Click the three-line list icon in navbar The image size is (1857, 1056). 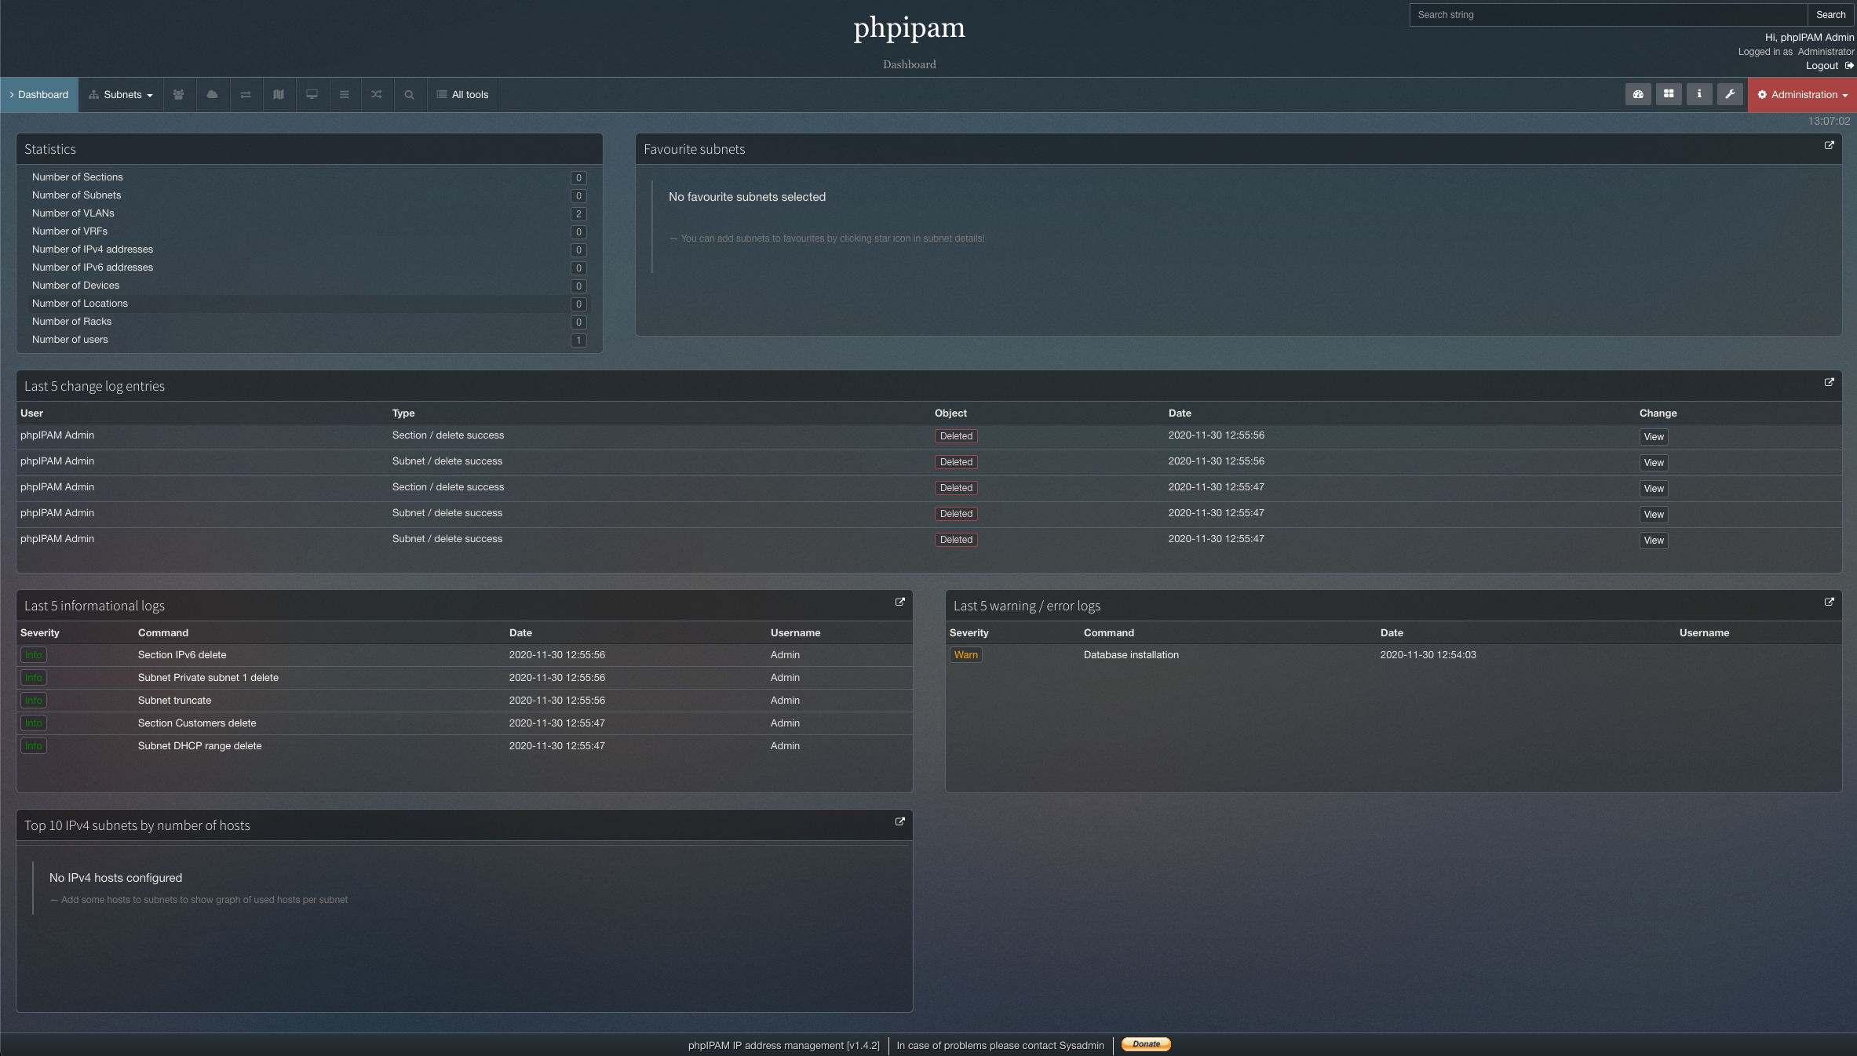point(344,94)
